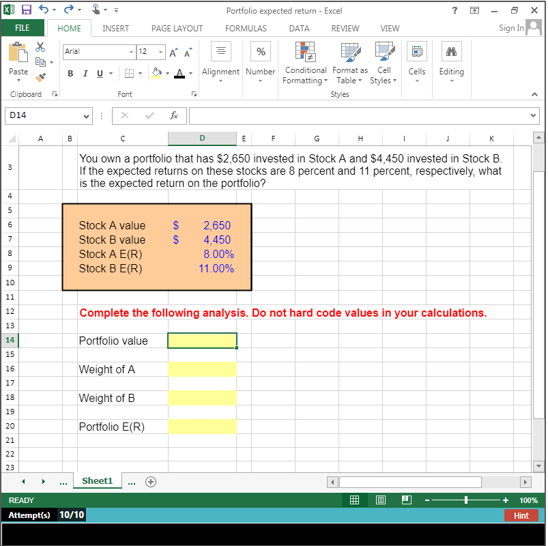Click the Hint button
Screen dimensions: 548x546
(x=521, y=515)
